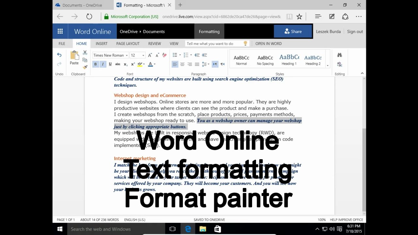Toggle left-to-right text direction

click(215, 64)
